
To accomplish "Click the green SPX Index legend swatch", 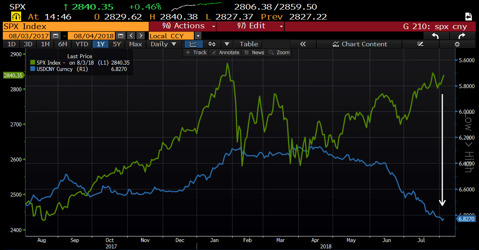I will pos(33,63).
